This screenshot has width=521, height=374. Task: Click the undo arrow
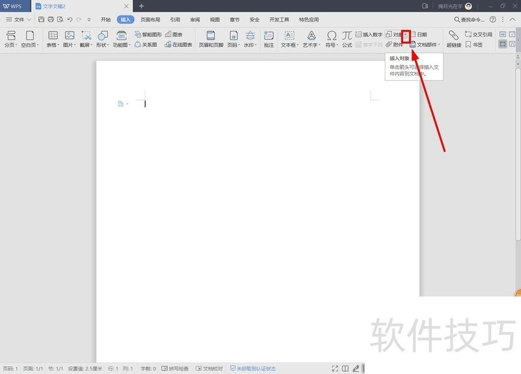coord(70,20)
